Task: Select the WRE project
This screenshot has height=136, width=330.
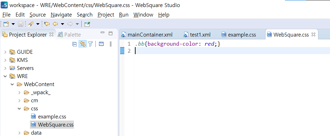Action: [x=22, y=76]
